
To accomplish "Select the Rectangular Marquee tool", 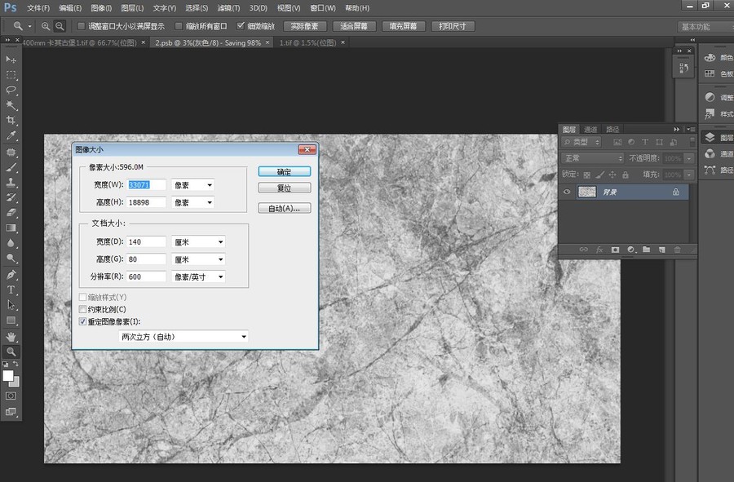I will pyautogui.click(x=11, y=75).
